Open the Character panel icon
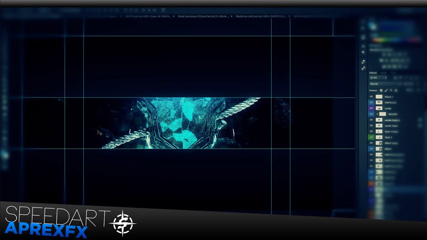This screenshot has width=427, height=240. pos(363,46)
